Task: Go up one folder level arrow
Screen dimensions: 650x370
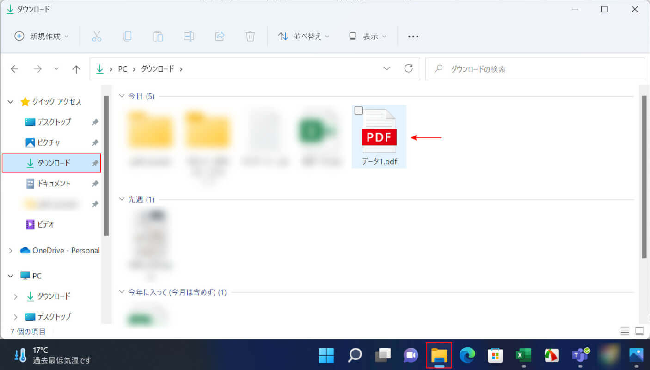Action: click(x=76, y=69)
